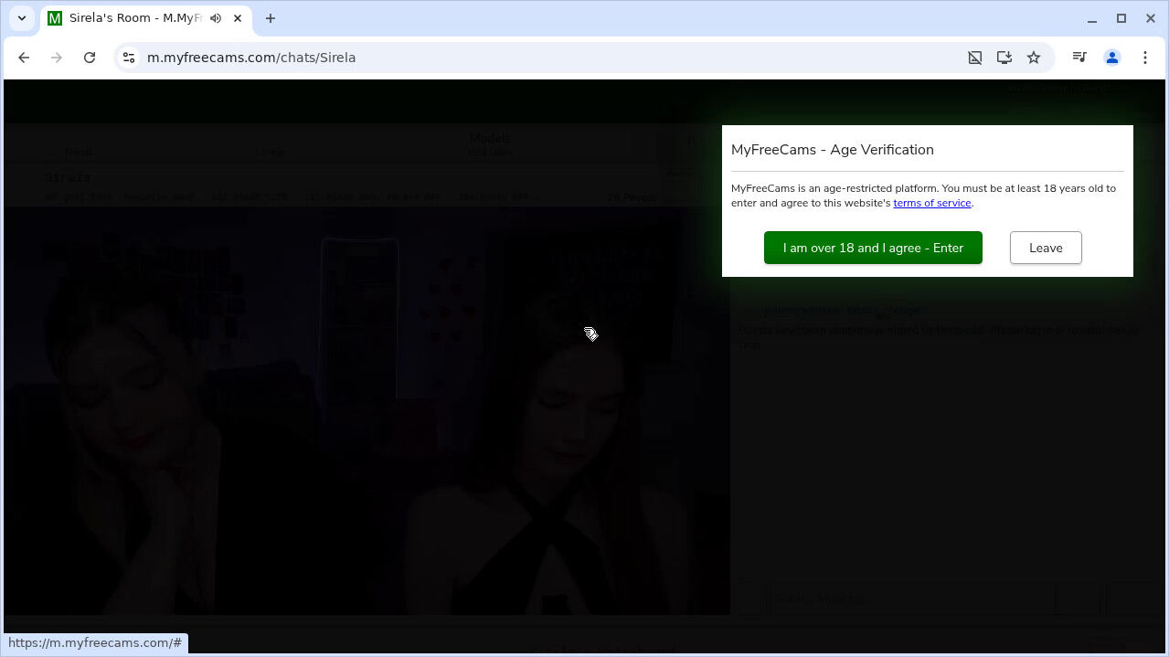Open the Chrome three-dot menu

pyautogui.click(x=1145, y=58)
